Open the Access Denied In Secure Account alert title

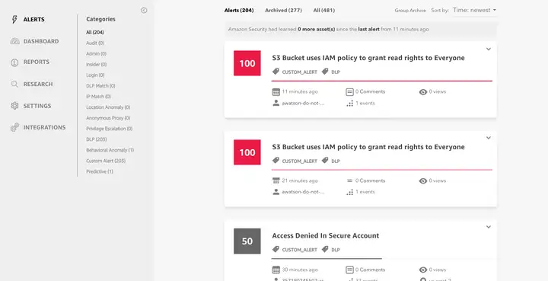click(326, 235)
